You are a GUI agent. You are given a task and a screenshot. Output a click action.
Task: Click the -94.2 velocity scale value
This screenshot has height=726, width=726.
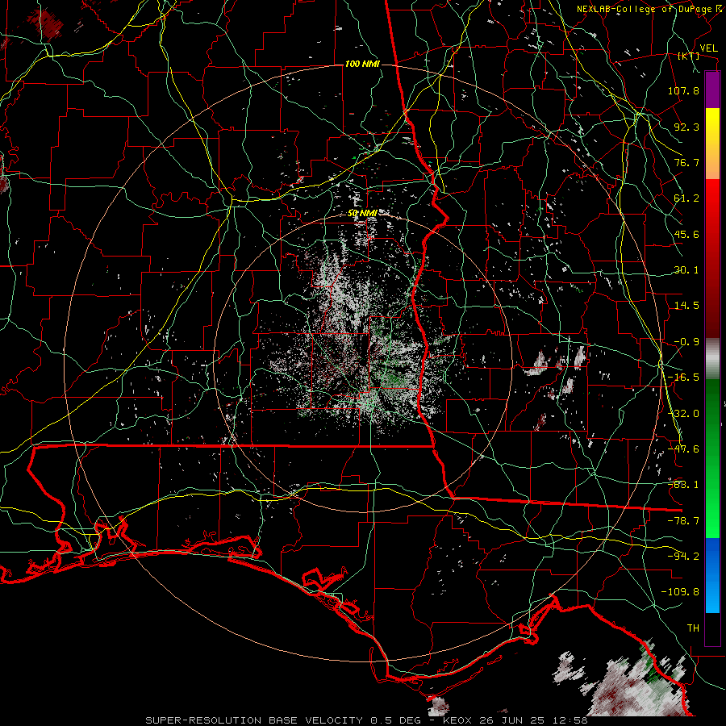click(x=683, y=557)
